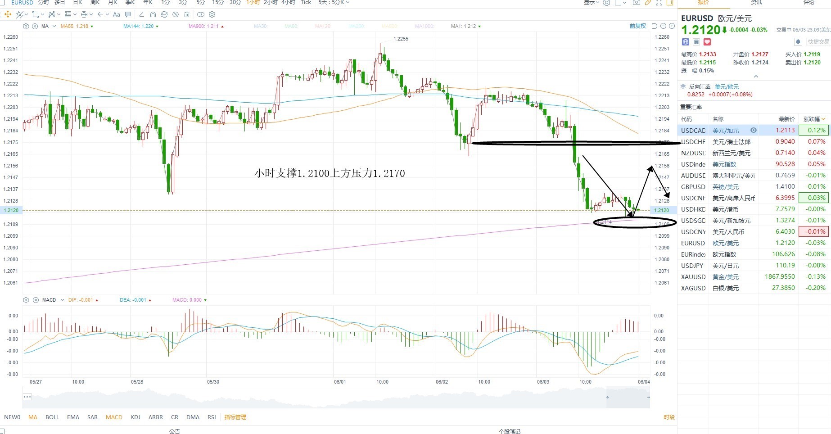Expand the measure tools dropdown
This screenshot has height=434, width=831.
pyautogui.click(x=90, y=14)
